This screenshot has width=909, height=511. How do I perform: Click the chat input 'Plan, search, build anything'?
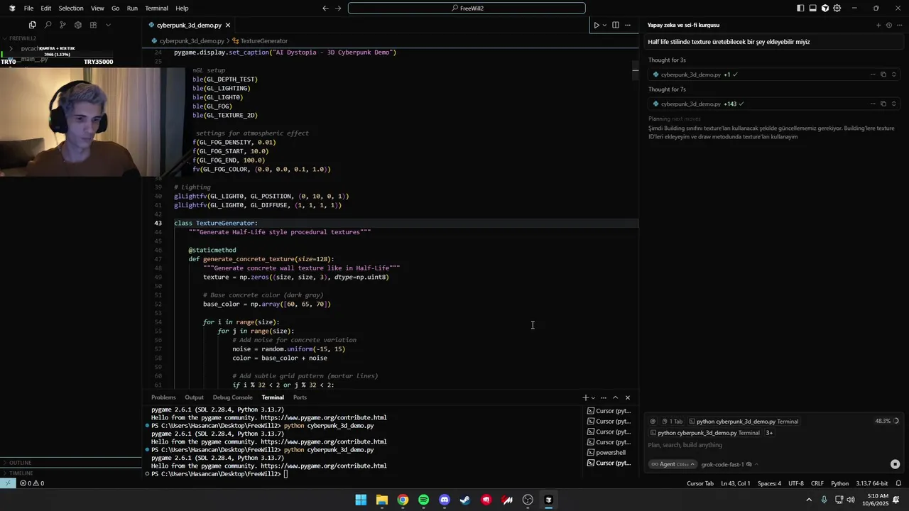tap(771, 445)
